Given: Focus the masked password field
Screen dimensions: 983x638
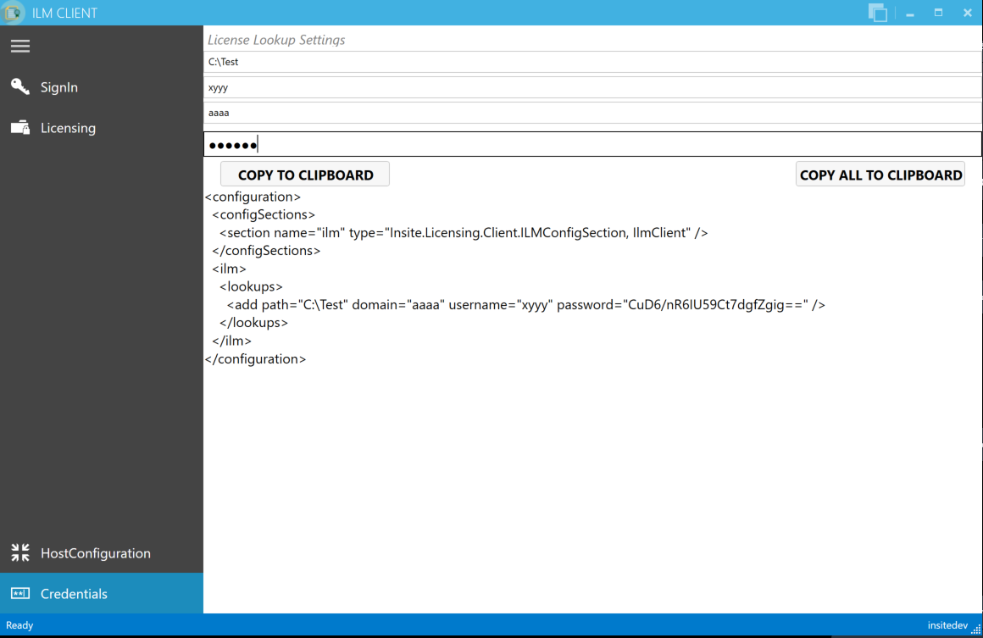Looking at the screenshot, I should click(x=593, y=143).
